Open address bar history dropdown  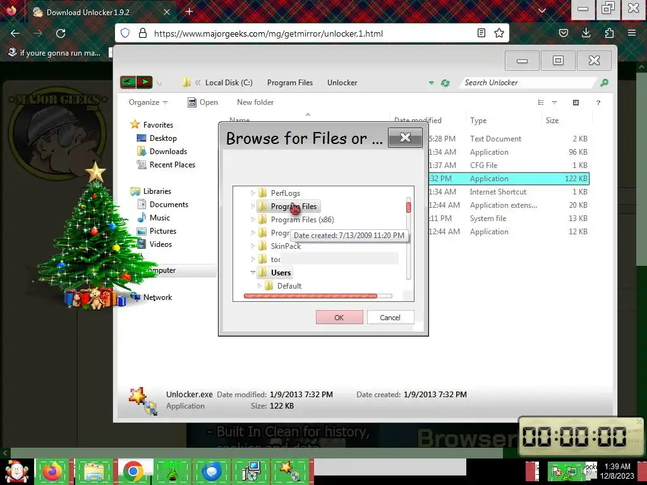(x=431, y=83)
